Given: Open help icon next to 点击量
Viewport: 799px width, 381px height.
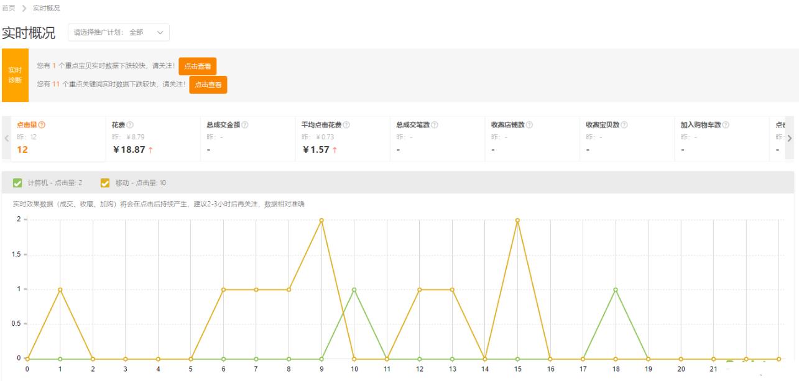Looking at the screenshot, I should click(42, 125).
